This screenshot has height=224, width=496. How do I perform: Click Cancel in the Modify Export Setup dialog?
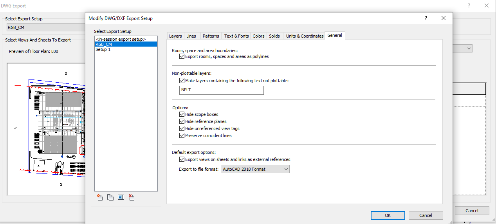426,215
